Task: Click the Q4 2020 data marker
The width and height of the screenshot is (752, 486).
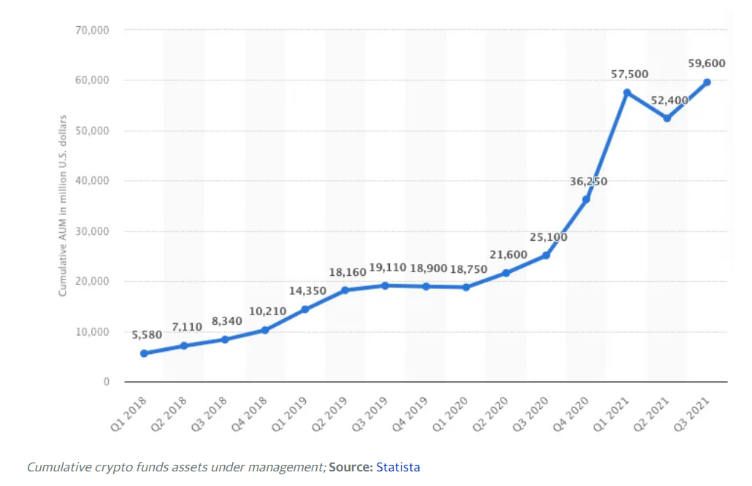Action: tap(586, 199)
